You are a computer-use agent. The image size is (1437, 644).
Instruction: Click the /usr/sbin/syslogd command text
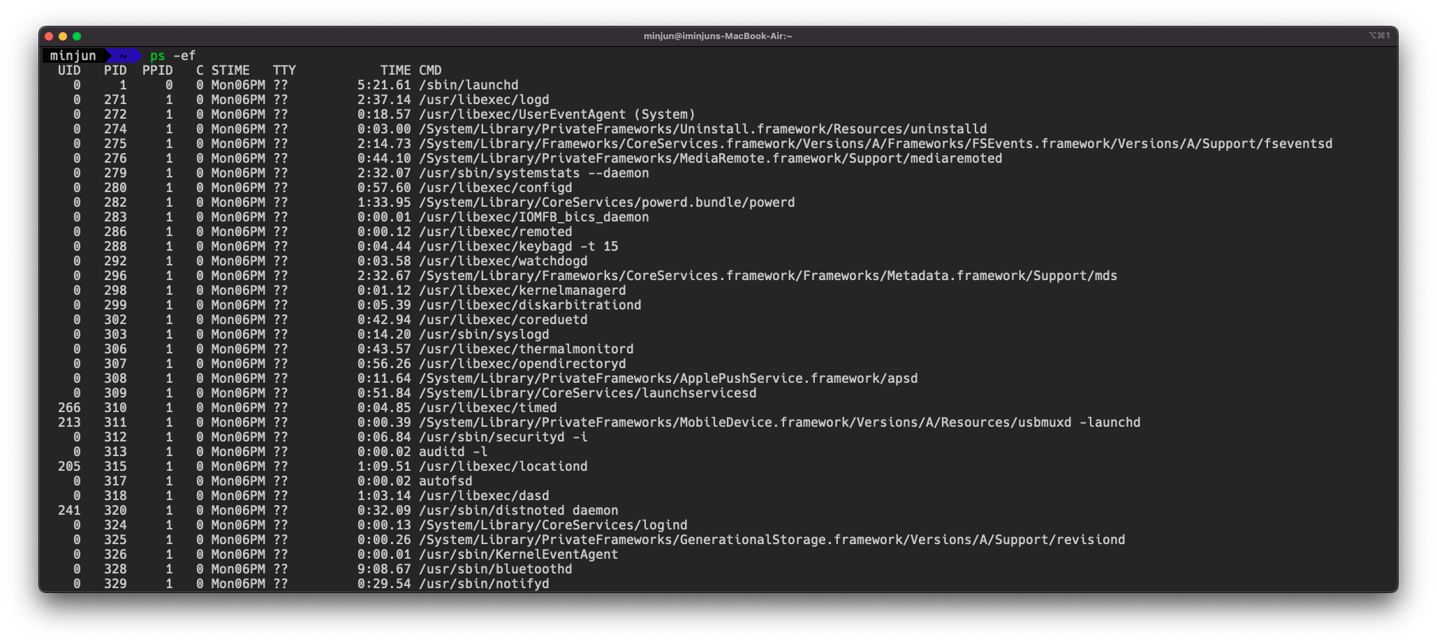484,335
